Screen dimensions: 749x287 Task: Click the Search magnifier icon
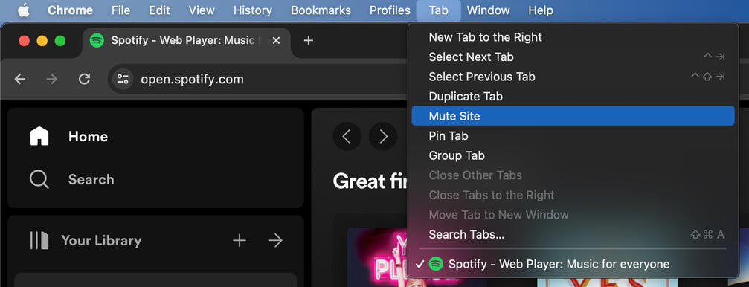pyautogui.click(x=39, y=179)
